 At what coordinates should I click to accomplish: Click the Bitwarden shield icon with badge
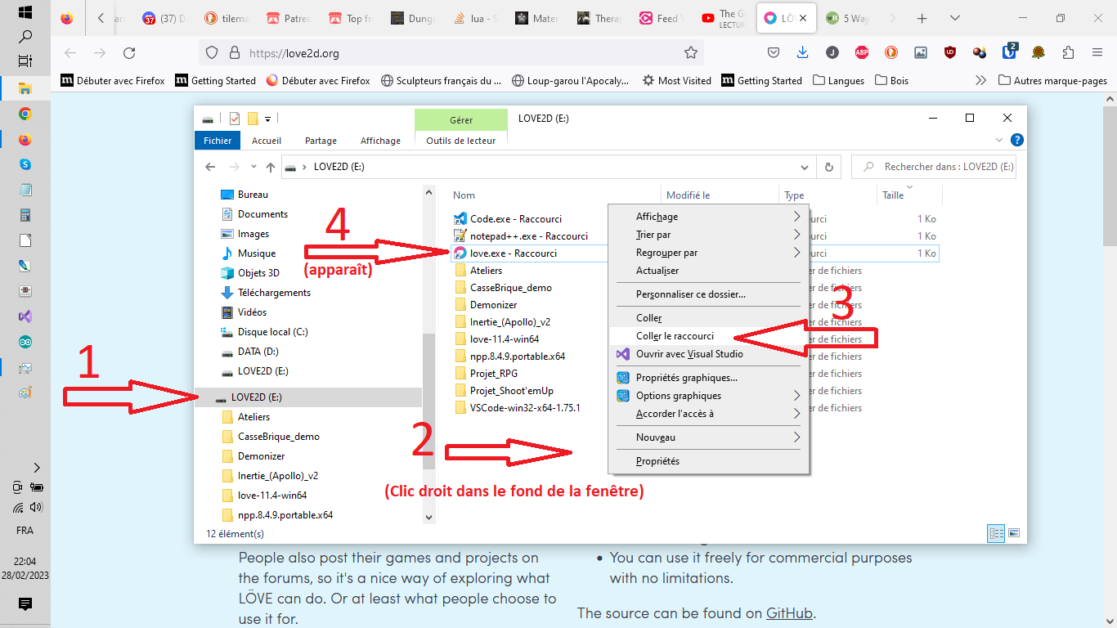tap(1010, 52)
